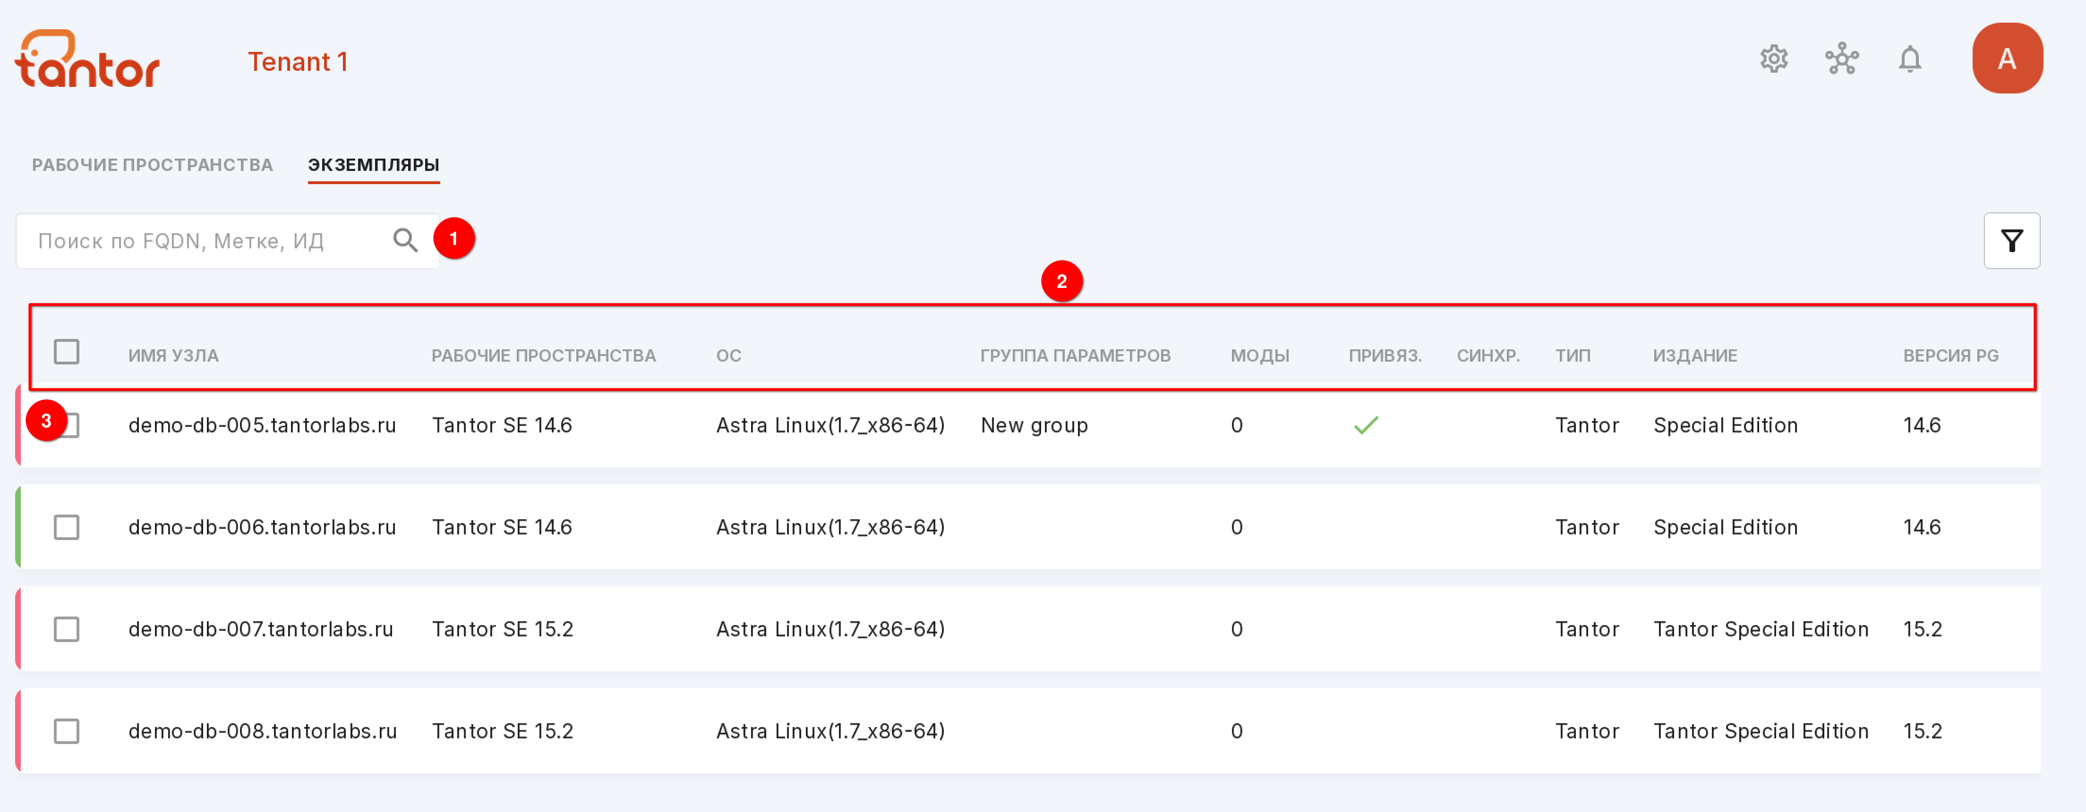Viewport: 2086px width, 812px height.
Task: Open the user avatar menu labeled A
Action: 2007,58
